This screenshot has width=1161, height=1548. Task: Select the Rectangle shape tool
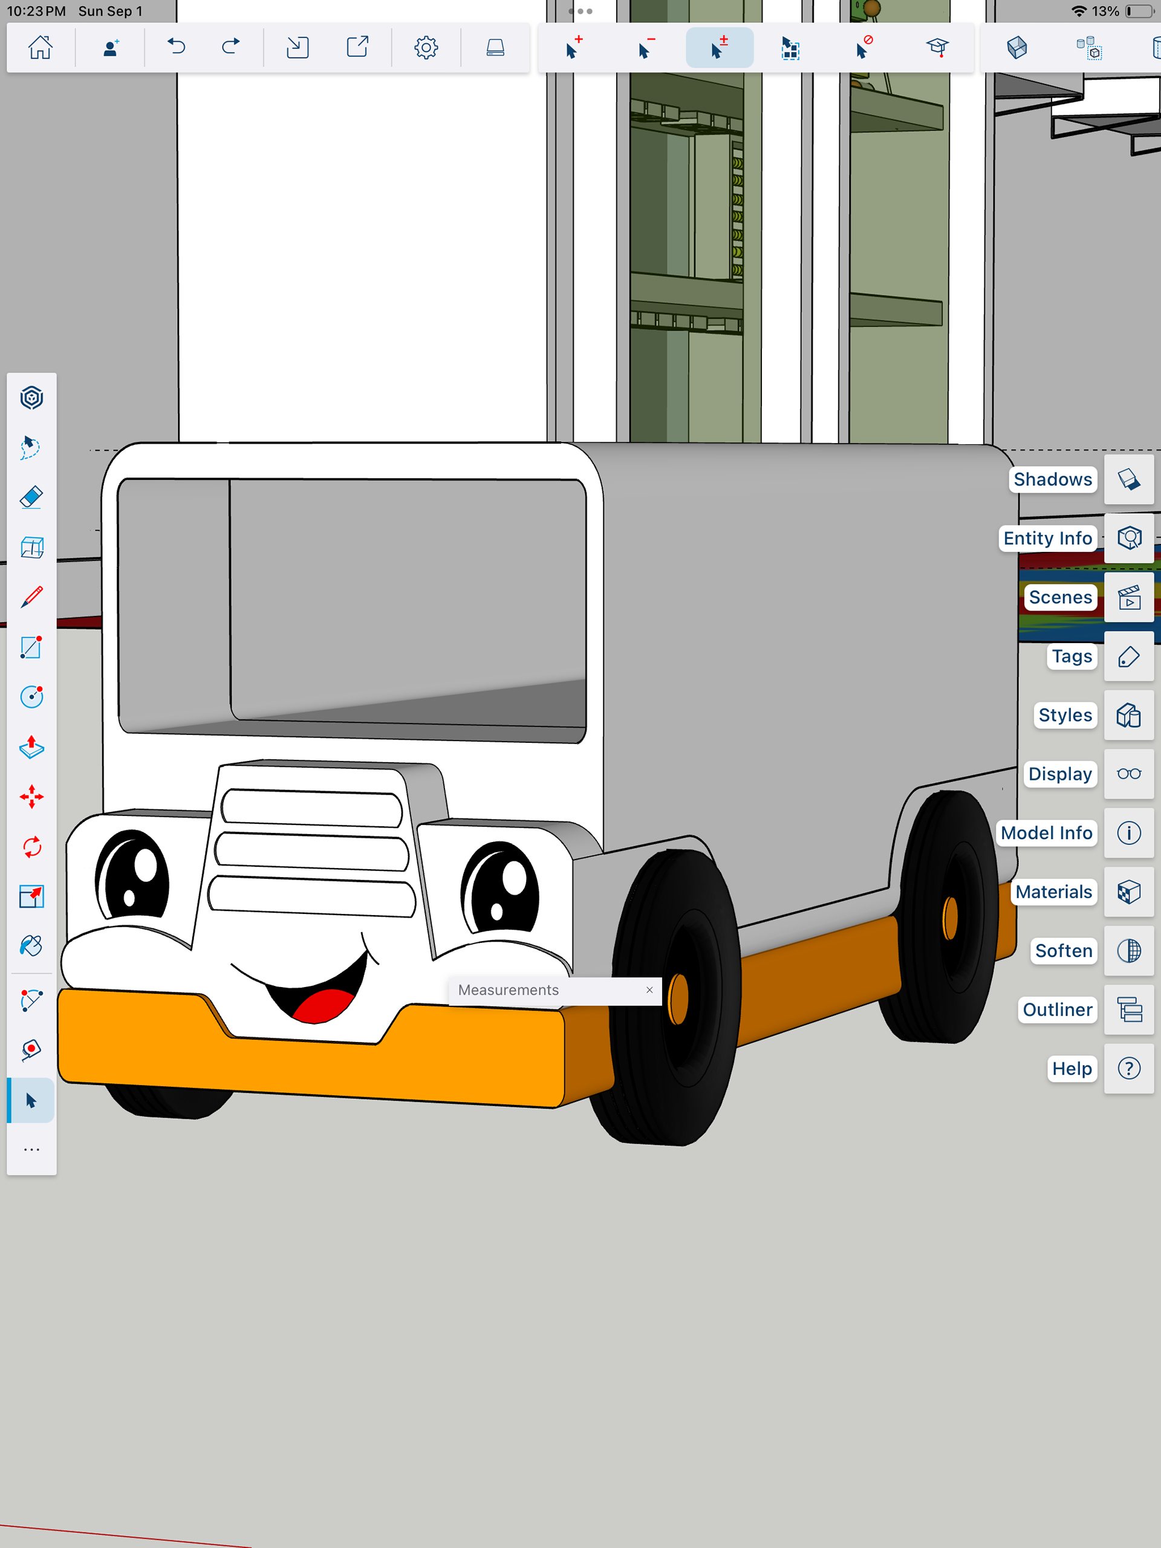pos(31,647)
